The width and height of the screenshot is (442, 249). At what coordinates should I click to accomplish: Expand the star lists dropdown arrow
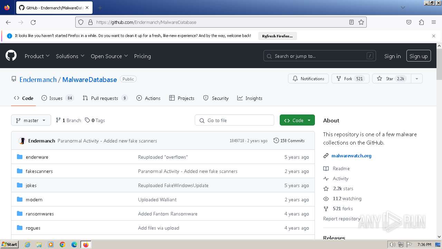[417, 79]
